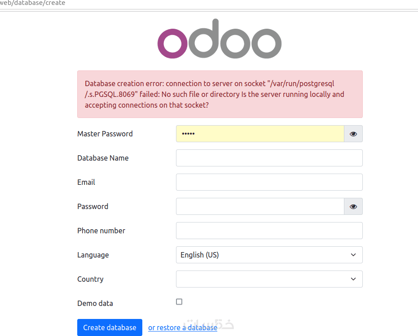Click the Create database button
The height and width of the screenshot is (336, 418).
[110, 327]
